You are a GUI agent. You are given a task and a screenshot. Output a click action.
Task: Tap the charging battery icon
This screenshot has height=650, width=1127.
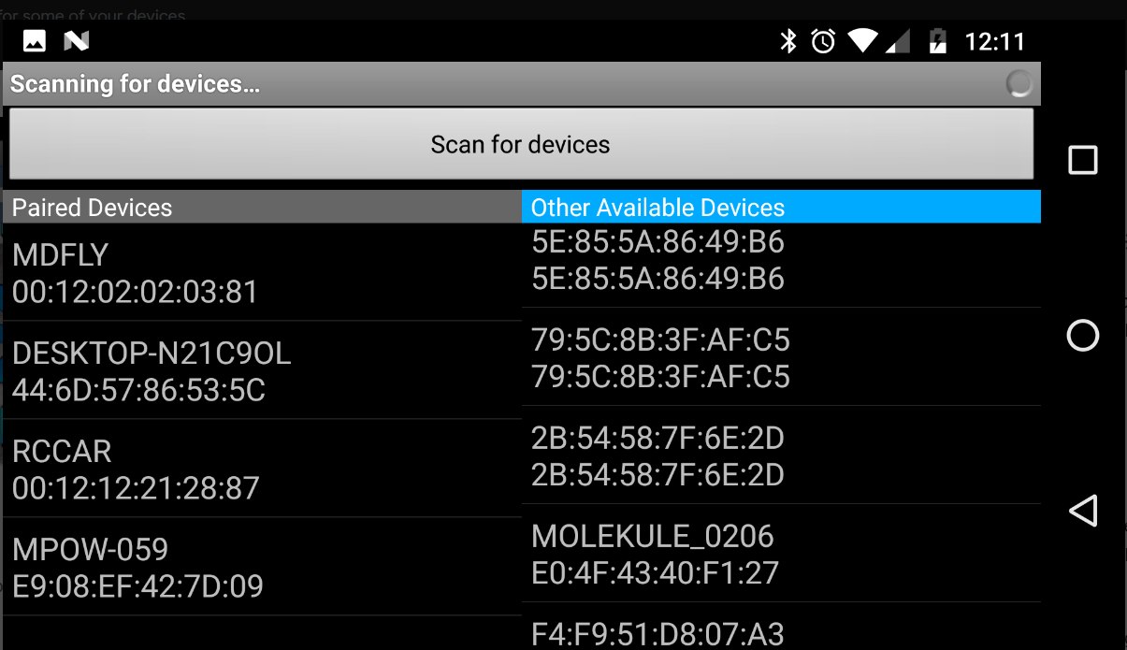point(937,41)
